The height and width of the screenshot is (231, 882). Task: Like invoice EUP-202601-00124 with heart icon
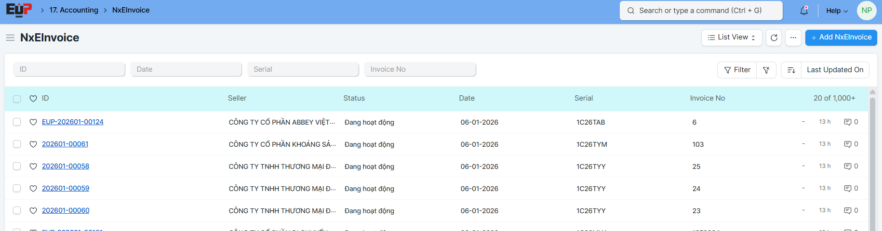click(x=33, y=122)
